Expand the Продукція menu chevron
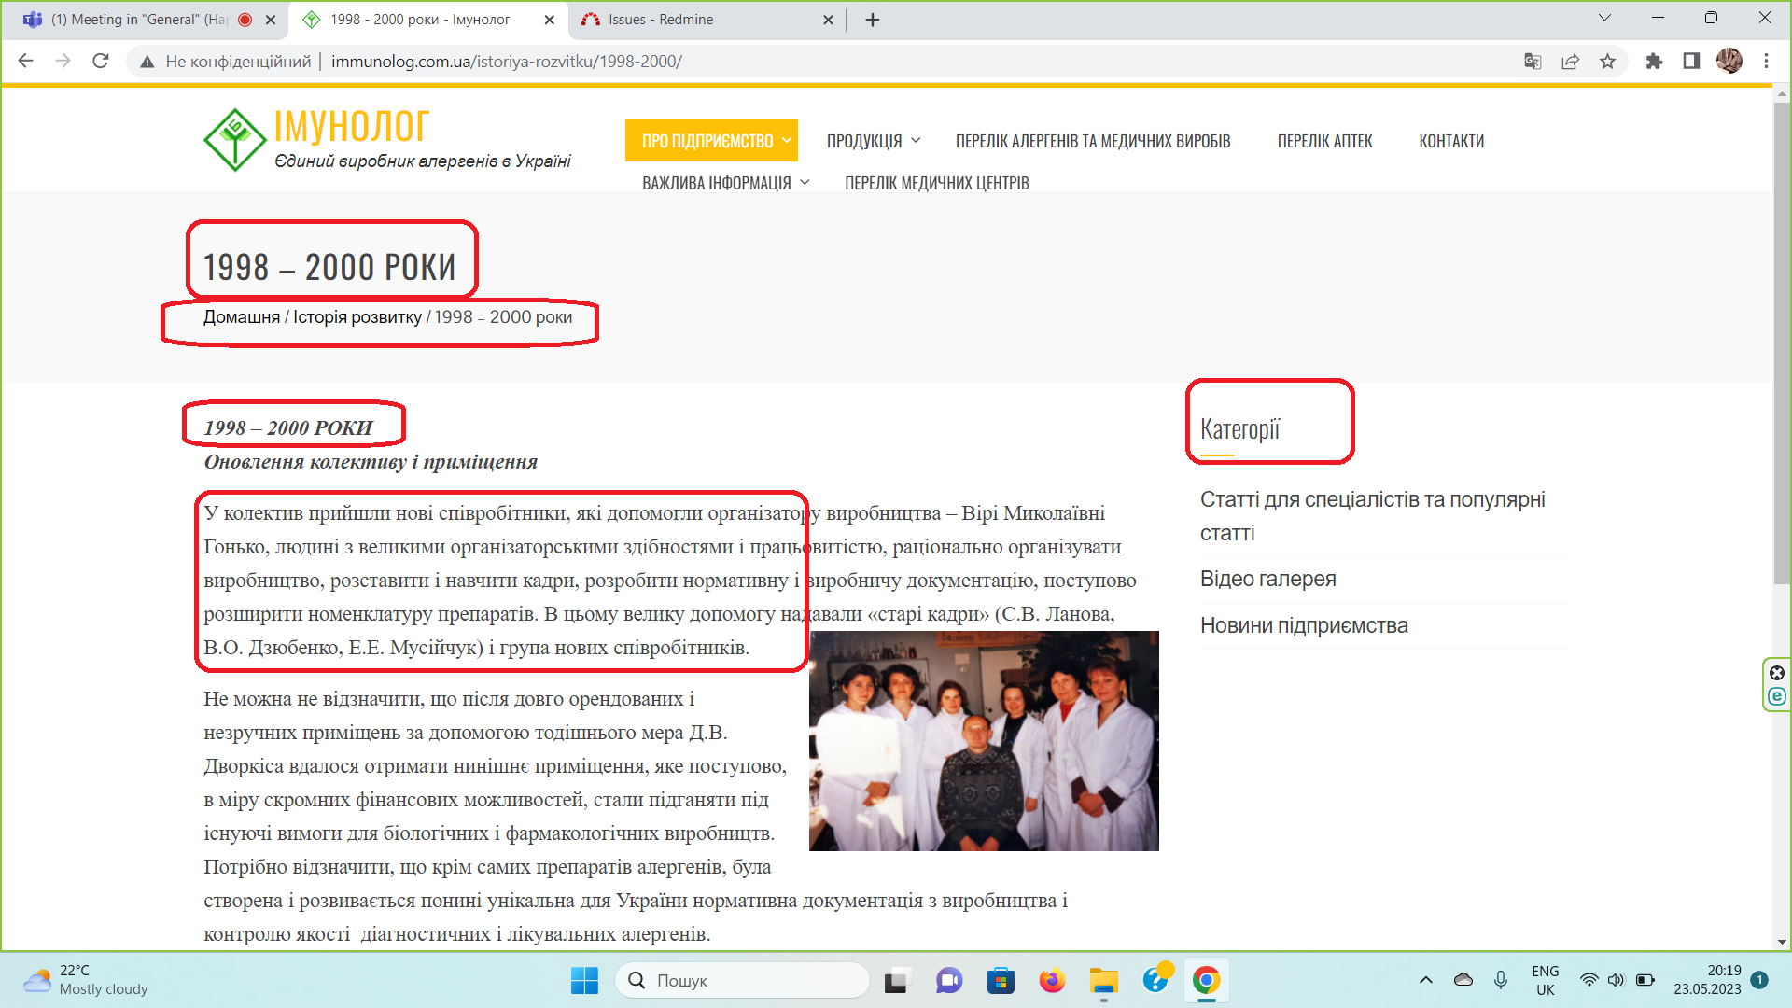 [916, 141]
